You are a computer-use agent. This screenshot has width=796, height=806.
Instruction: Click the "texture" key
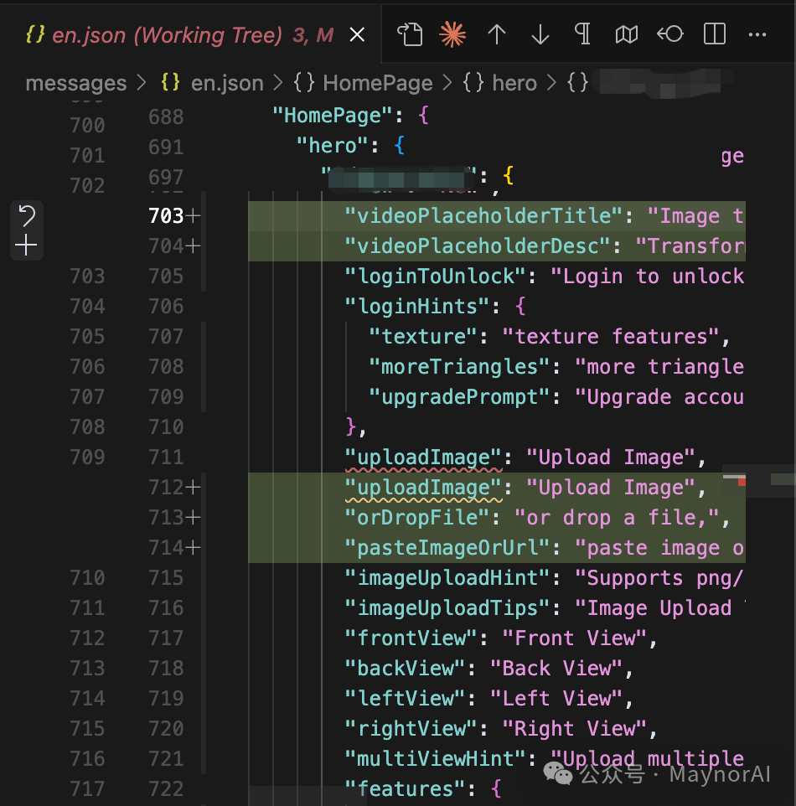click(422, 337)
